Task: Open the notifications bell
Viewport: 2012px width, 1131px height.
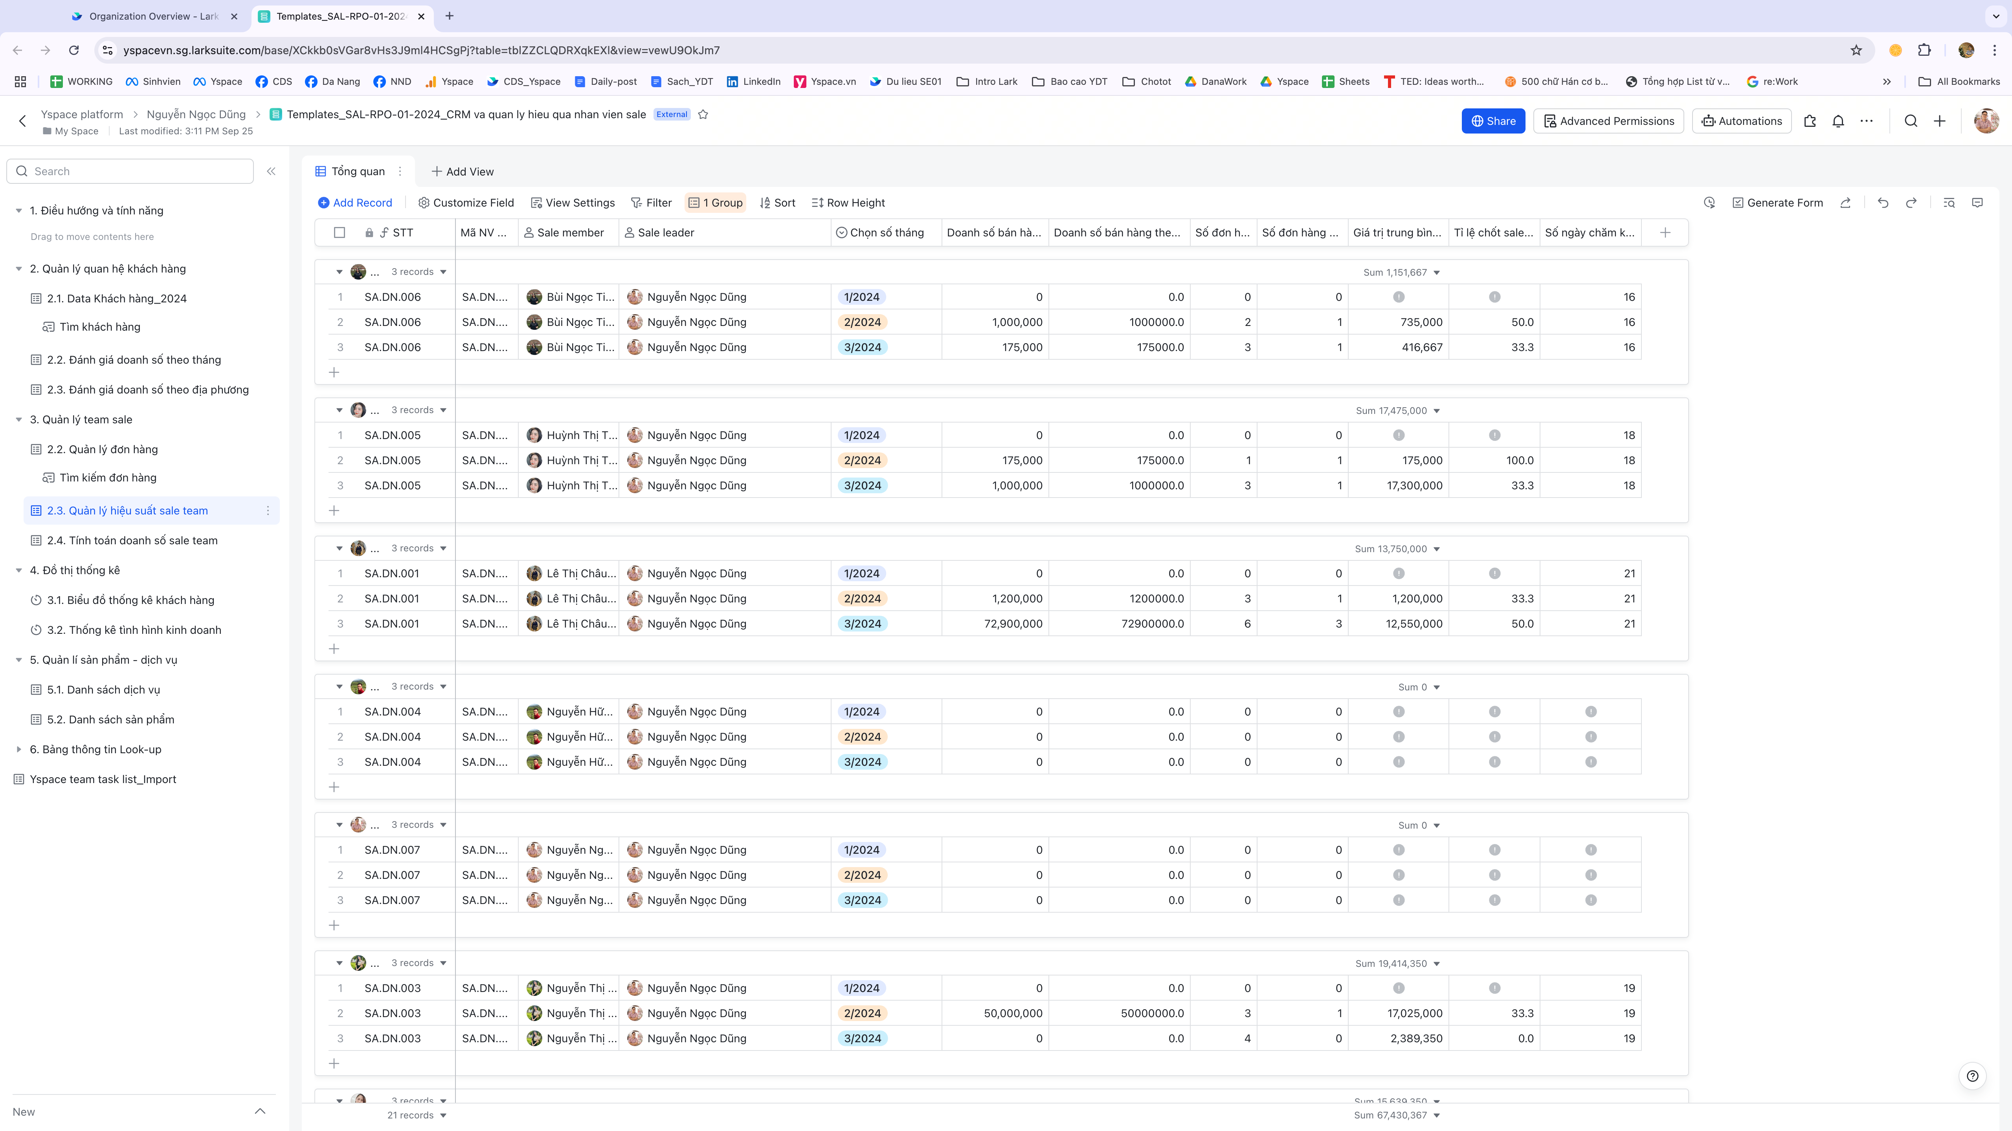Action: point(1838,121)
